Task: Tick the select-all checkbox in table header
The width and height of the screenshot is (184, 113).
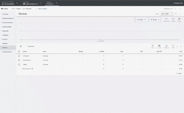Action: point(19,51)
